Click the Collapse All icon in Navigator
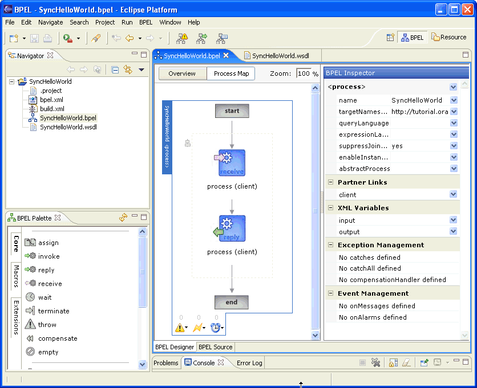Viewport: 477px width, 388px height. [115, 70]
